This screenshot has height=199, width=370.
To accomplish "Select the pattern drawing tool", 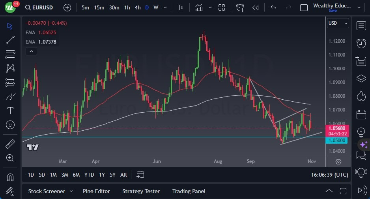I will [10, 68].
